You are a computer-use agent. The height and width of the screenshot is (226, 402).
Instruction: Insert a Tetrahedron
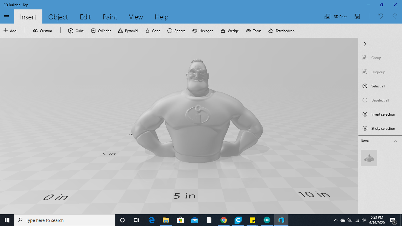pyautogui.click(x=281, y=31)
